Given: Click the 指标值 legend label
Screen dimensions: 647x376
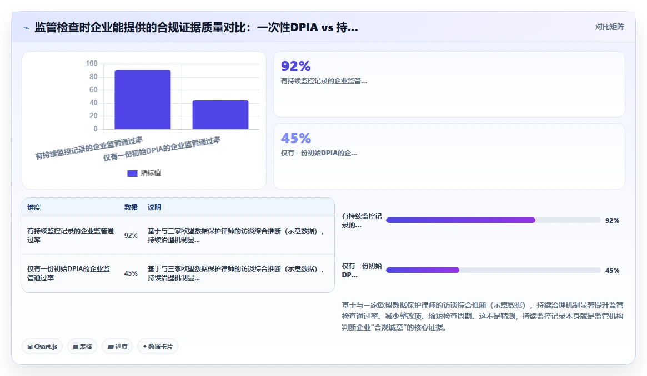Looking at the screenshot, I should [151, 173].
